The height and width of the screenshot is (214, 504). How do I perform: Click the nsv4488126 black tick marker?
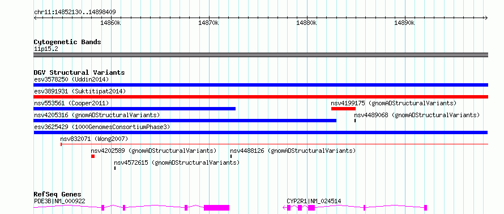click(231, 156)
